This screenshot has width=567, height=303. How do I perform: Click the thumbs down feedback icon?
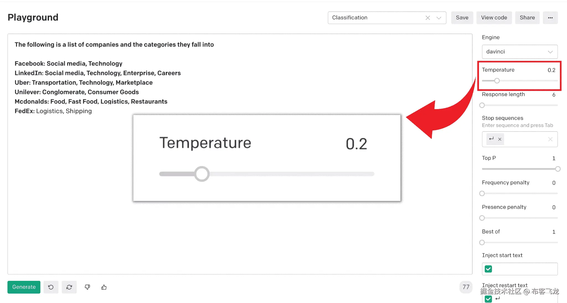coord(87,287)
